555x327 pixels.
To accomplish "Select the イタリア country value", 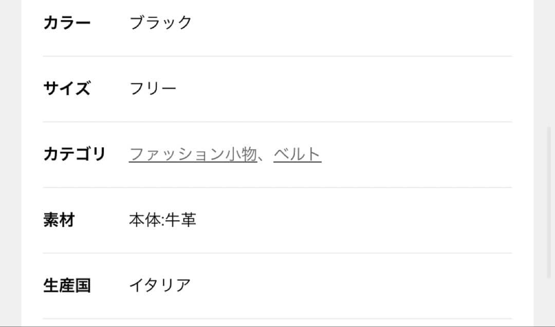I will click(160, 285).
